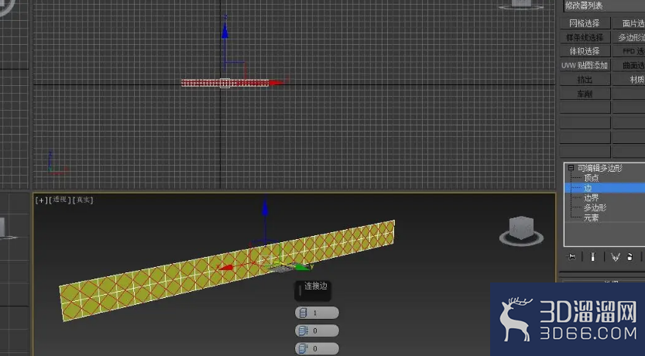Click the connect pinch value field
Screen dimensions: 645x356
coord(317,330)
